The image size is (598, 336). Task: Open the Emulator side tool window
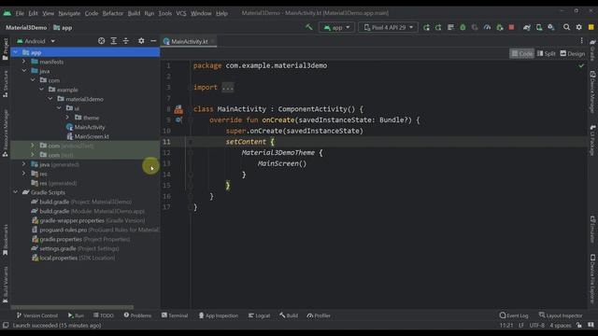tap(592, 230)
